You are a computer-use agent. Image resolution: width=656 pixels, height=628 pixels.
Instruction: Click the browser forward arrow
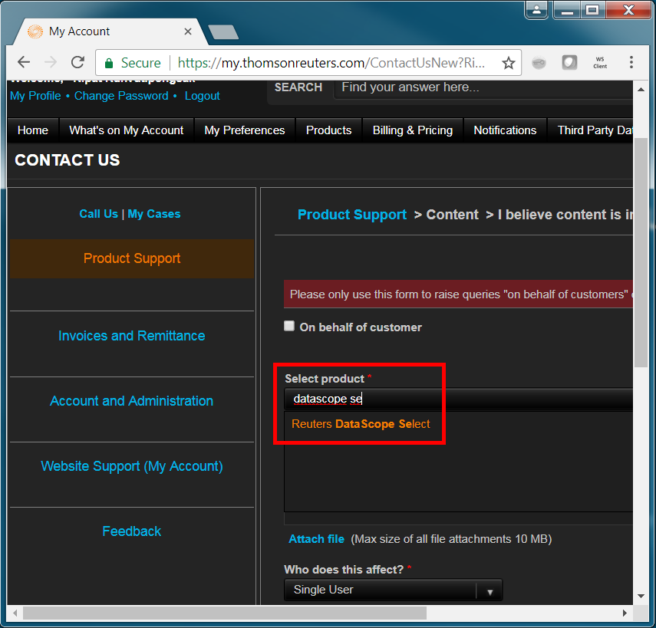point(51,62)
